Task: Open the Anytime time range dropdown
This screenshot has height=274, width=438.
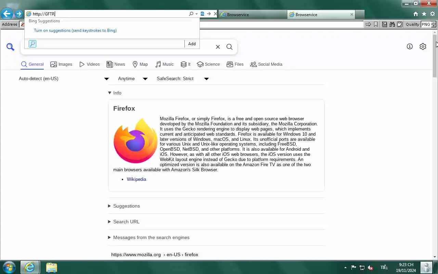Action: tap(133, 79)
